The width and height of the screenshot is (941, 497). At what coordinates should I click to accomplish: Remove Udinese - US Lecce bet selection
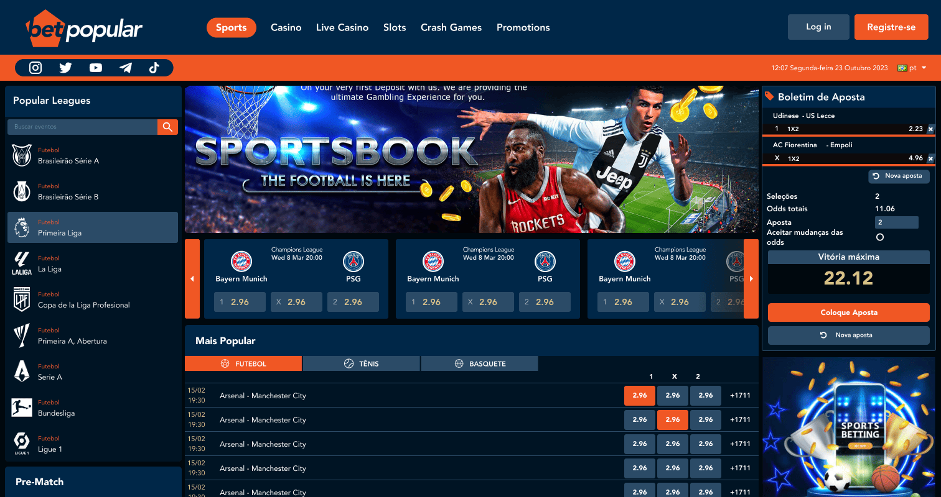[930, 129]
